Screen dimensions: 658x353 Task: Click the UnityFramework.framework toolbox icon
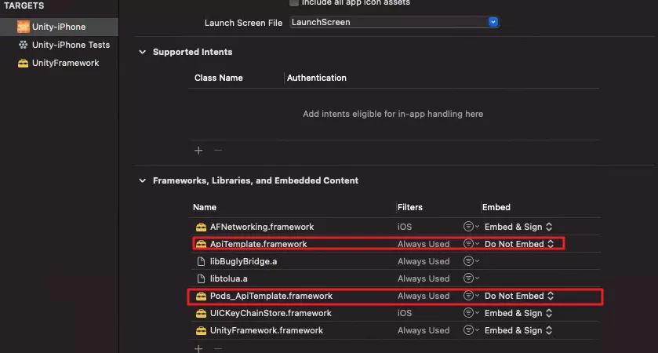(x=201, y=331)
